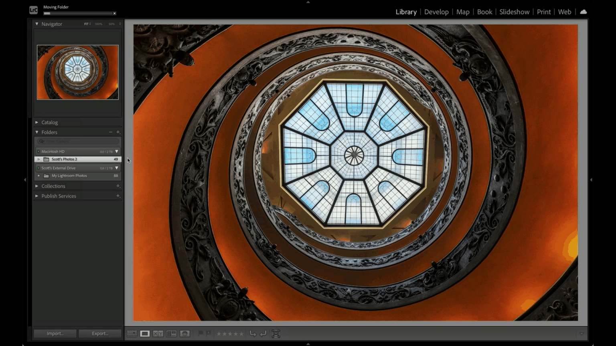Image resolution: width=616 pixels, height=346 pixels.
Task: Click the Import button
Action: pos(55,333)
